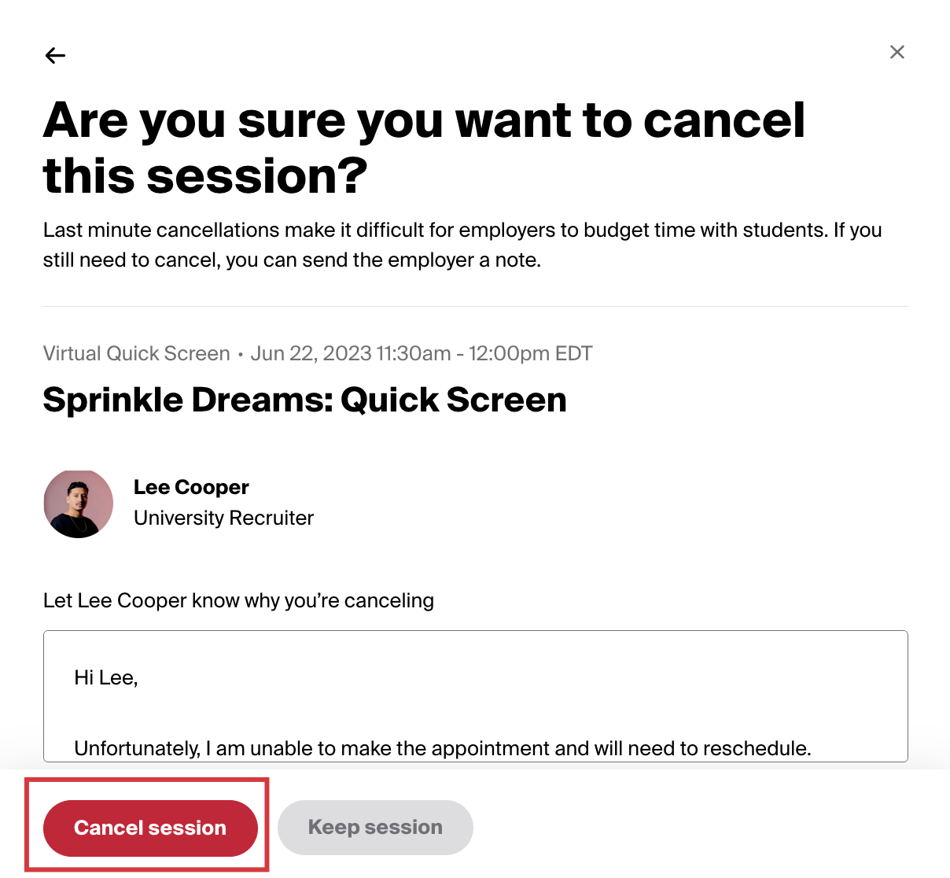This screenshot has height=878, width=950.
Task: Click Lee Cooper's profile photo
Action: pyautogui.click(x=79, y=504)
